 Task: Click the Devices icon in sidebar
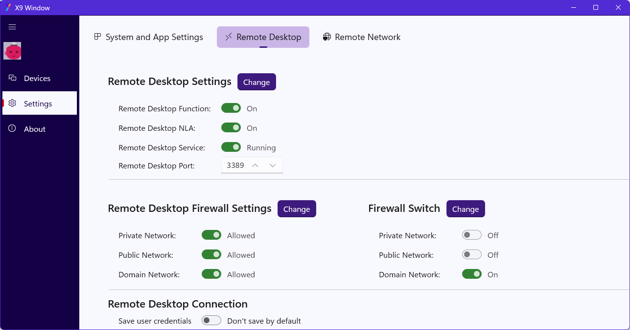(x=13, y=78)
